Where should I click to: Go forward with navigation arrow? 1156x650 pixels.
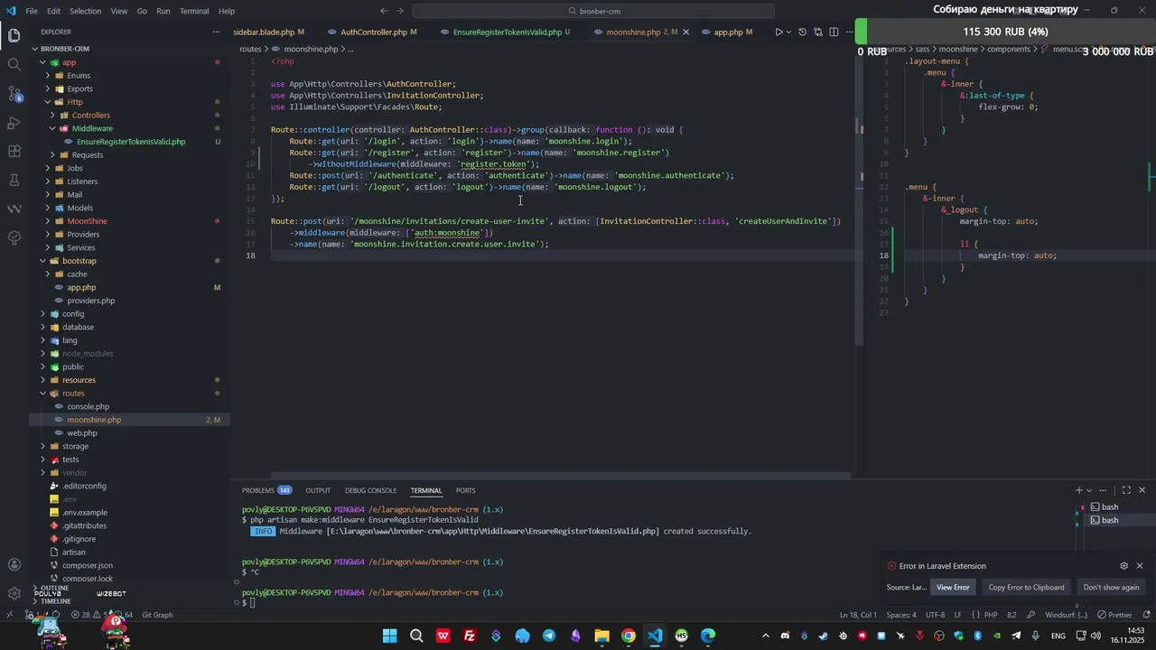(x=400, y=11)
